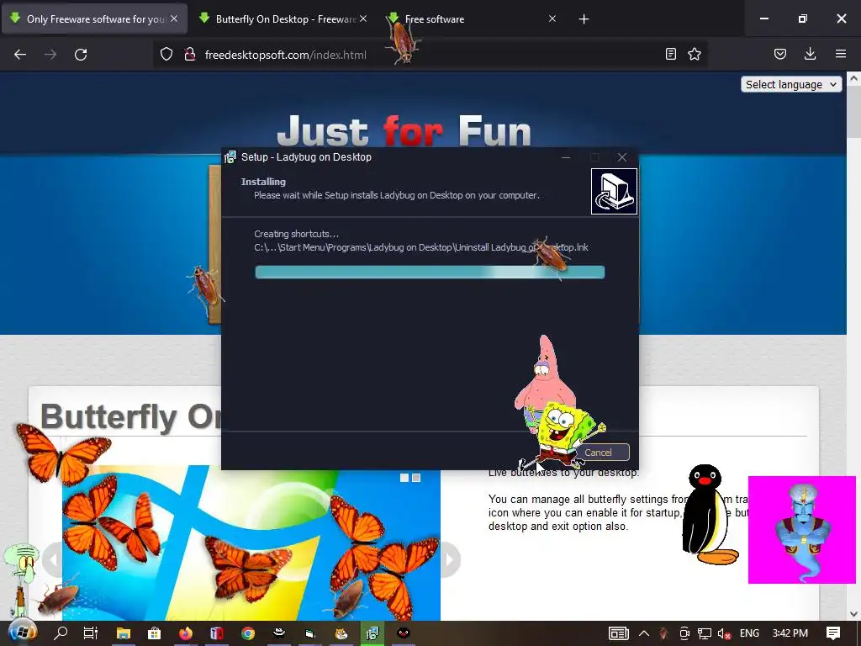Click the setup computer icon in installer header
This screenshot has height=646, width=861.
click(614, 191)
